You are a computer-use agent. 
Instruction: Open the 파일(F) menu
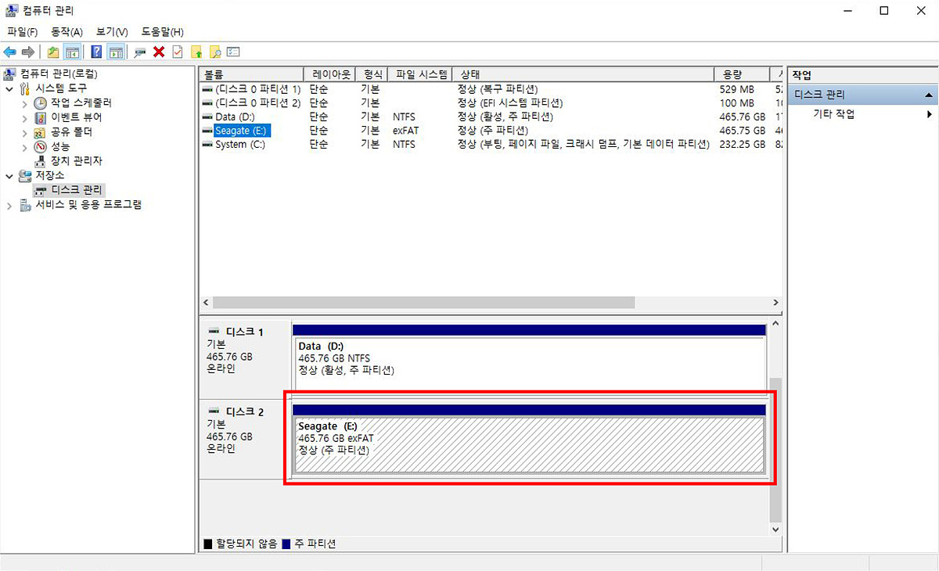point(23,32)
